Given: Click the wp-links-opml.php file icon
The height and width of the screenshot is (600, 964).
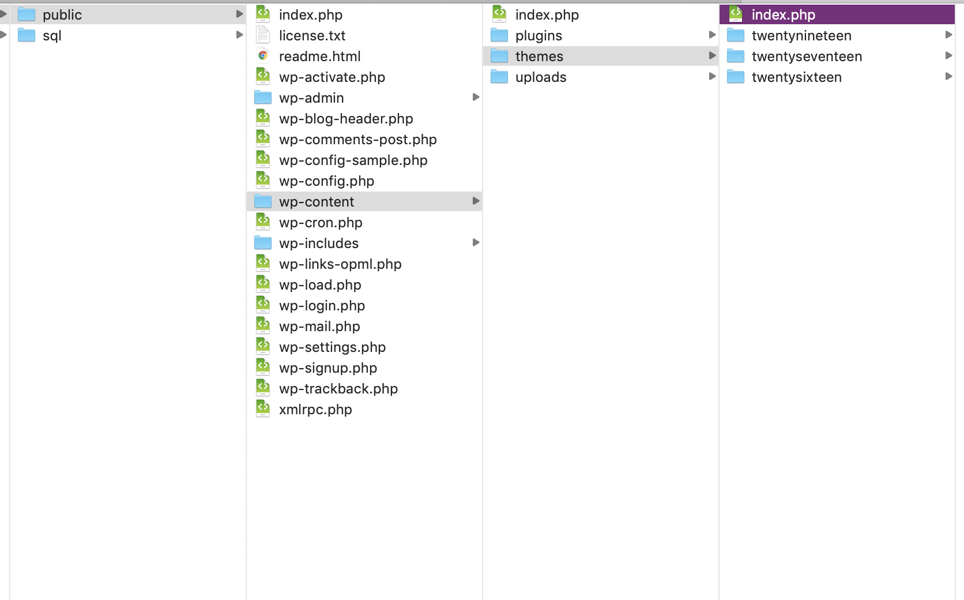Looking at the screenshot, I should (x=263, y=263).
